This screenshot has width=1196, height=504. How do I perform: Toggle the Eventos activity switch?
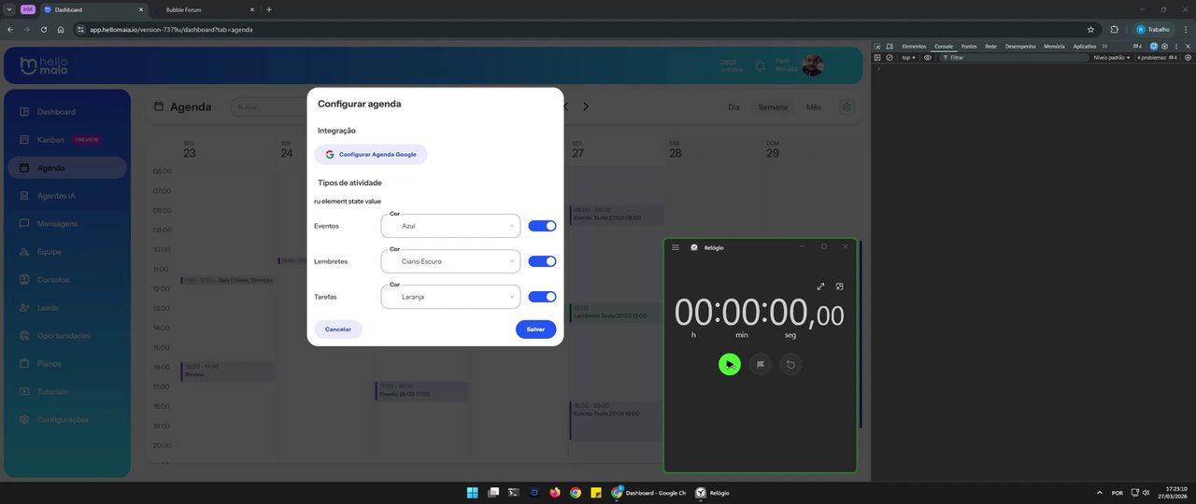542,226
